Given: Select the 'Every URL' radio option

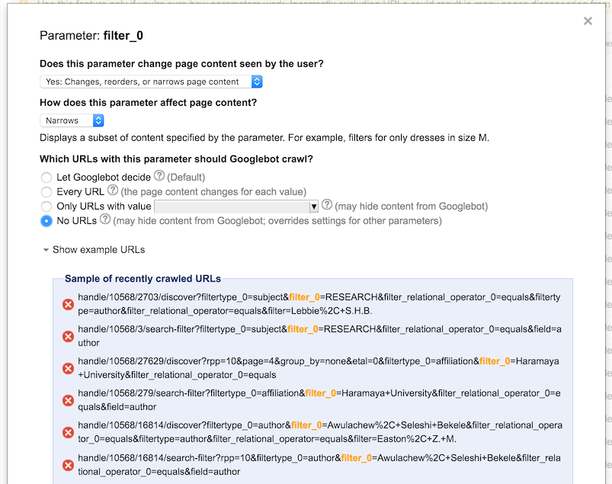Looking at the screenshot, I should [x=46, y=192].
